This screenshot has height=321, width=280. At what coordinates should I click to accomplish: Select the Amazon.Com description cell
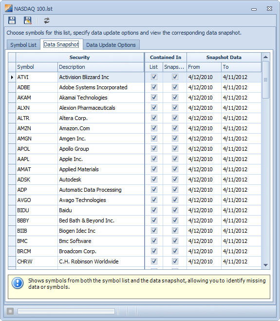point(101,128)
